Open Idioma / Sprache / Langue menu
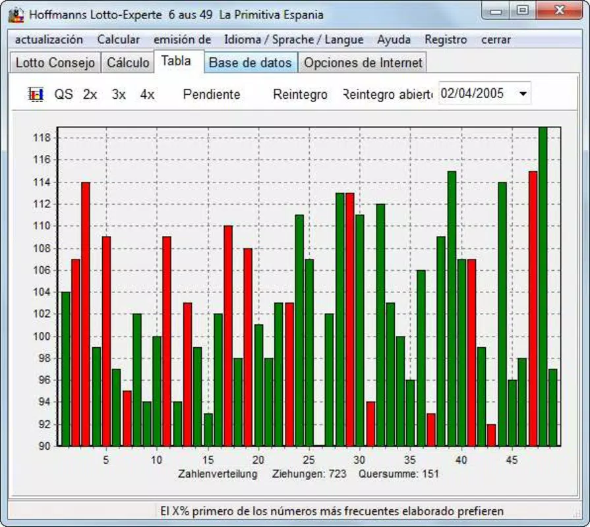Screen dimensions: 590x527 click(x=294, y=40)
